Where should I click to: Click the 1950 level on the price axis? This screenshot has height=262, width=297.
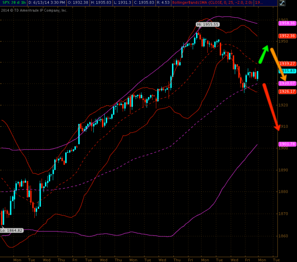tap(283, 41)
